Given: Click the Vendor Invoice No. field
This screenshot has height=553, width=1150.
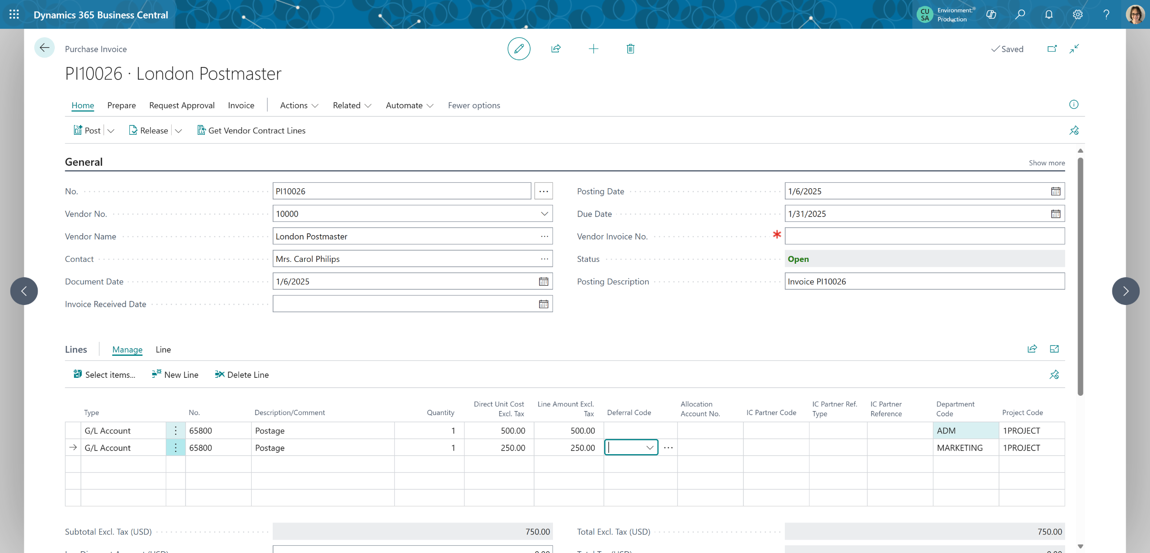Looking at the screenshot, I should 924,236.
